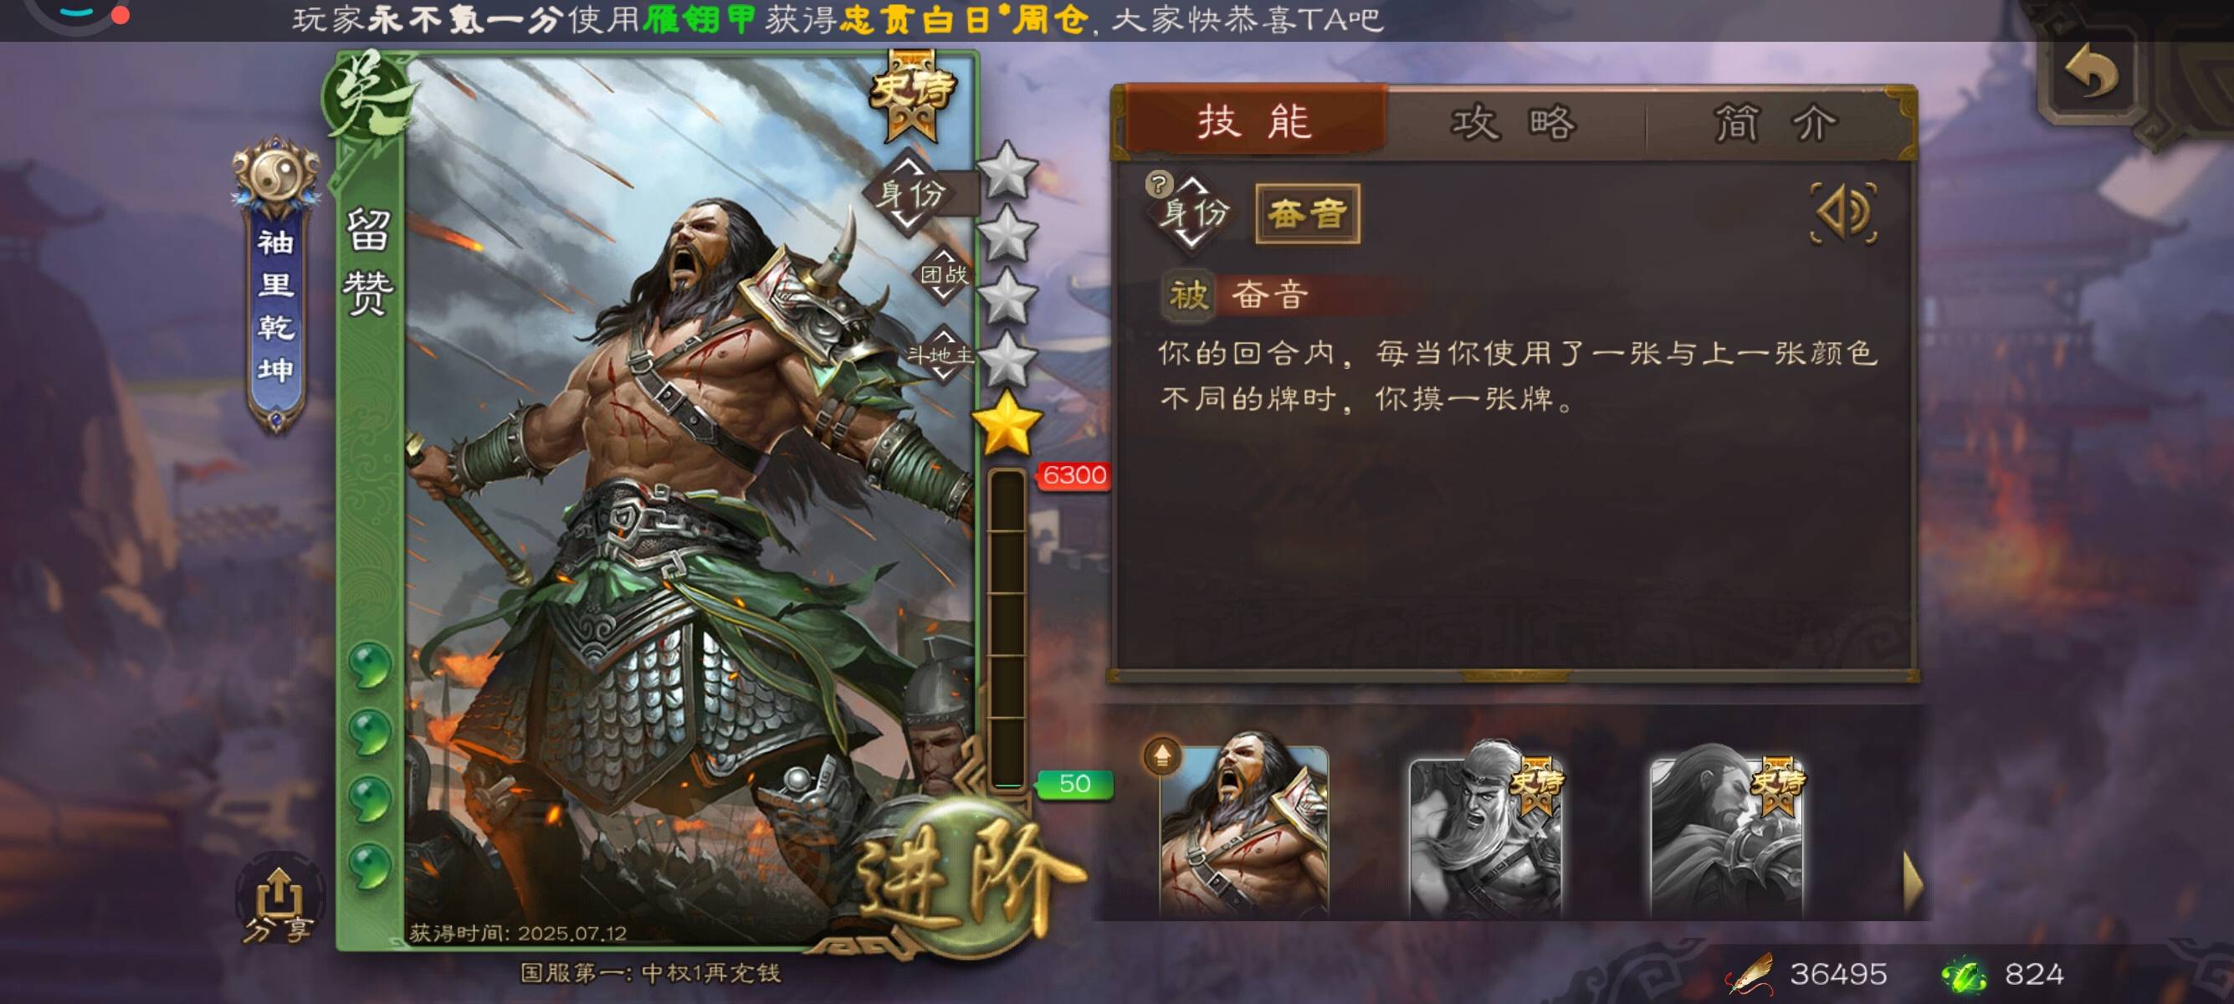Switch to 斗地主 mode on card
Image resolution: width=2234 pixels, height=1004 pixels.
(x=942, y=355)
